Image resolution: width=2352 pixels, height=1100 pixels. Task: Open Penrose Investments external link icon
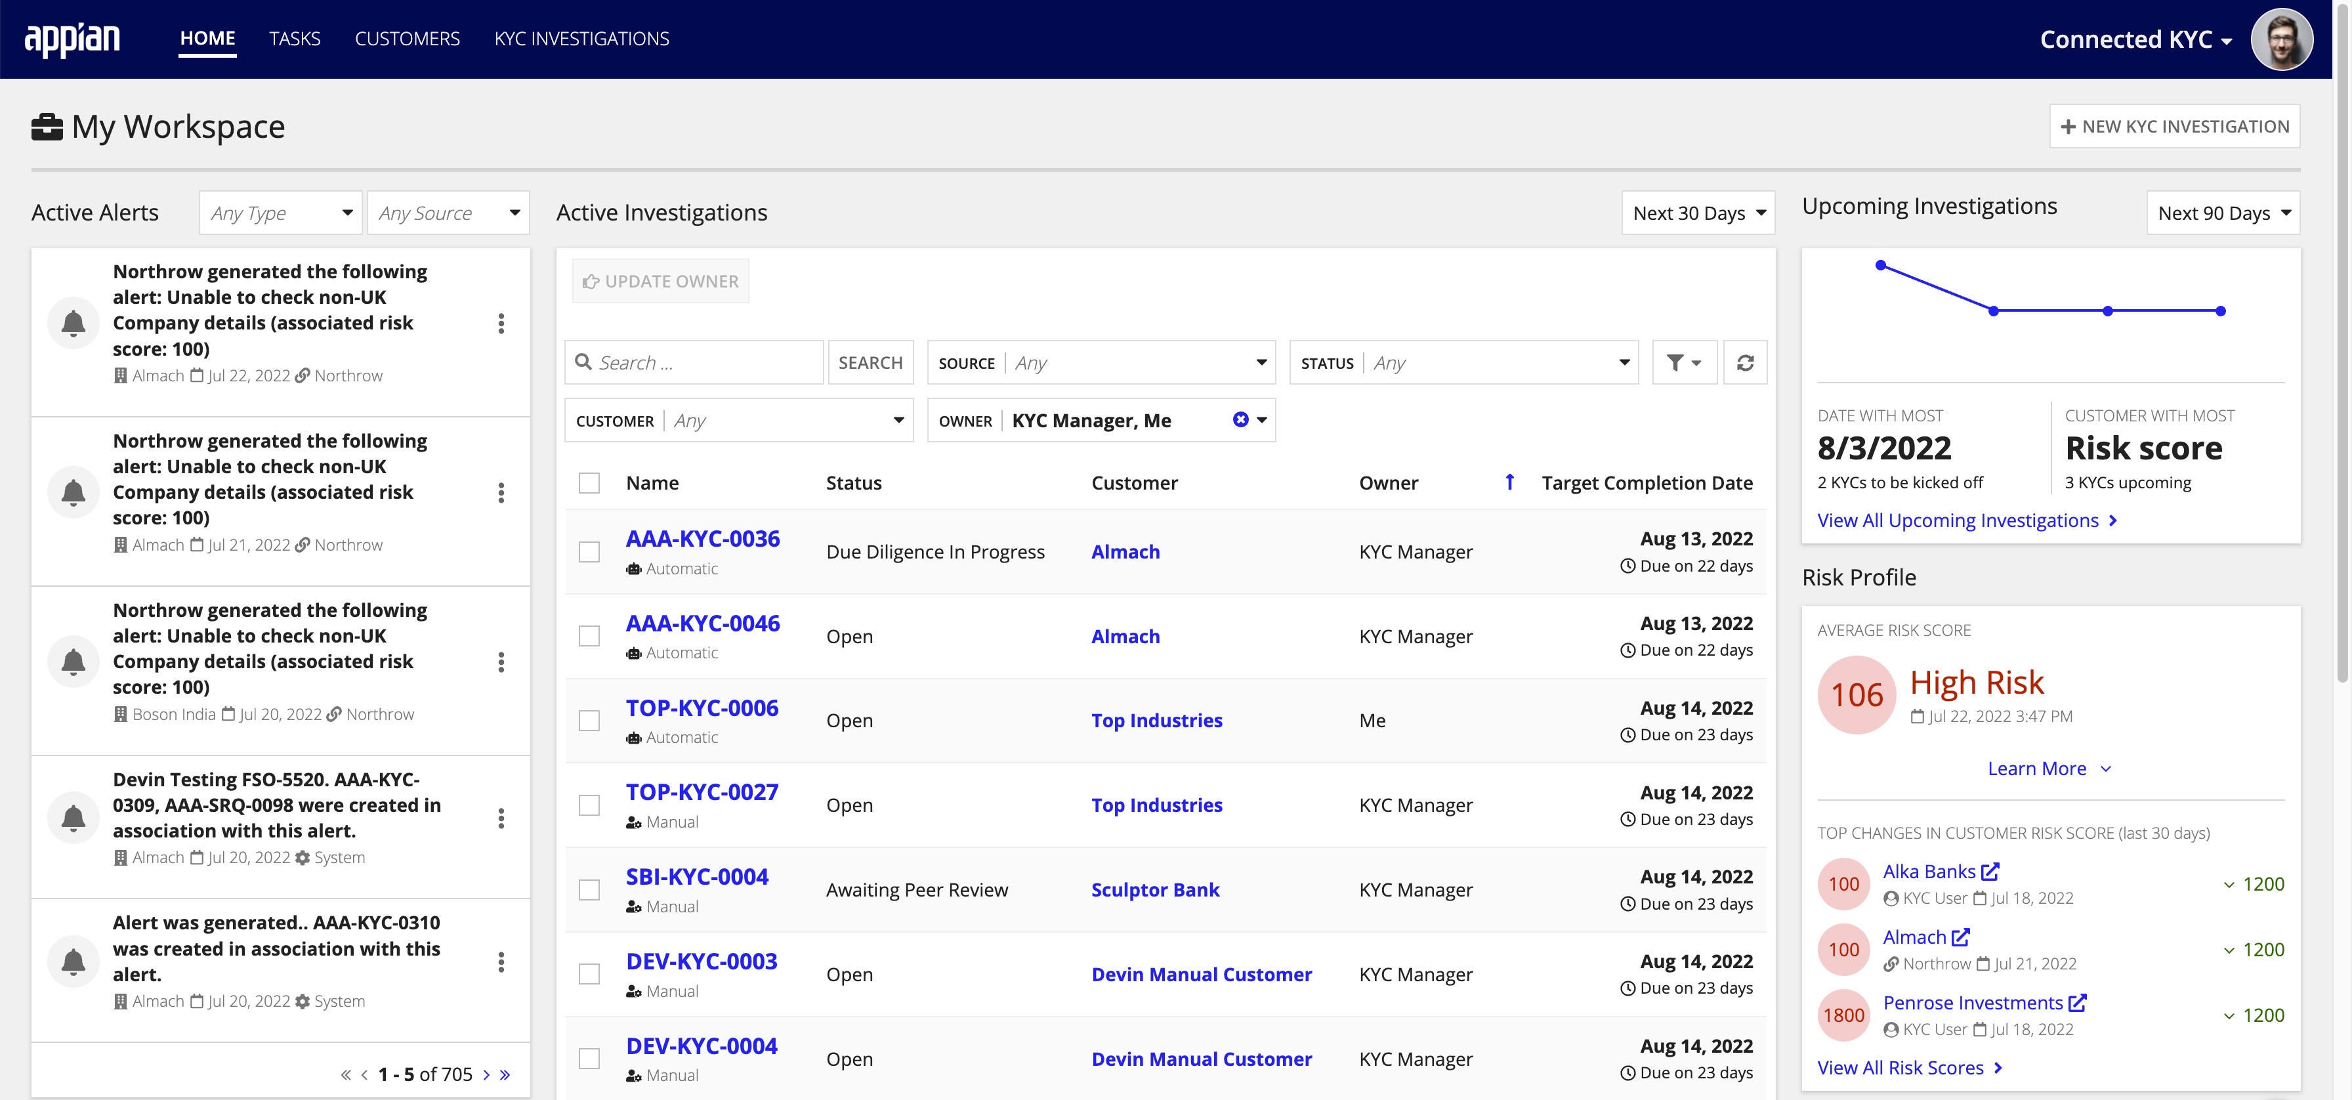2077,1002
